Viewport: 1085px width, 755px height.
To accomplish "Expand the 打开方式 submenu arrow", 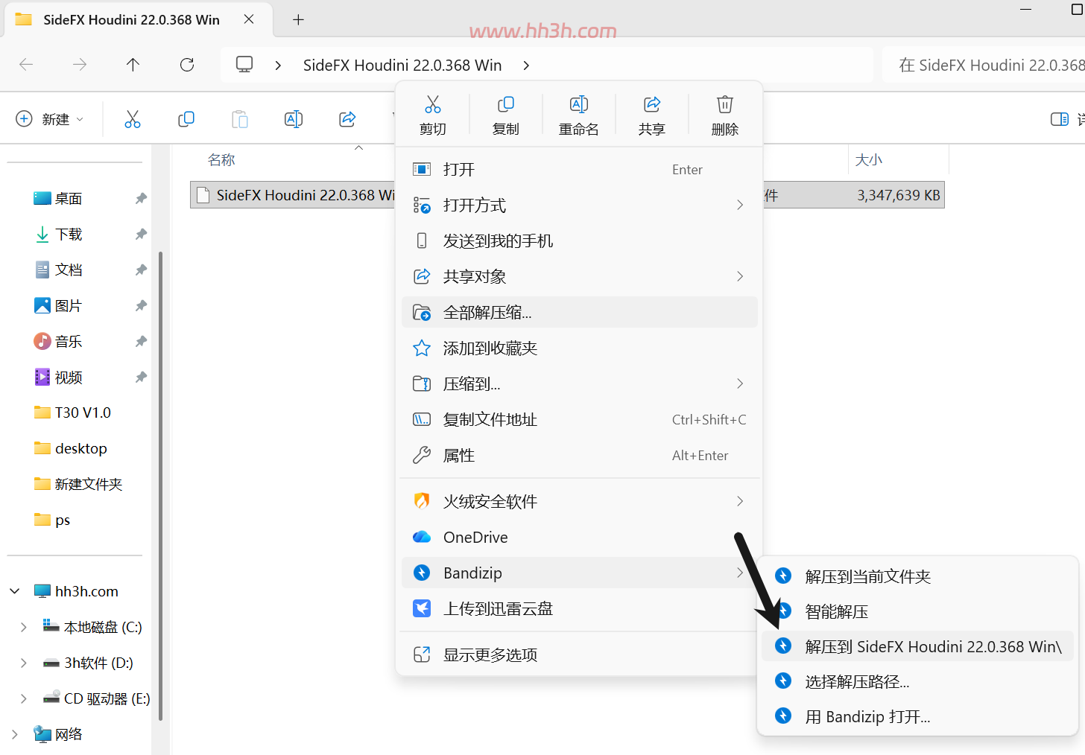I will coord(740,205).
